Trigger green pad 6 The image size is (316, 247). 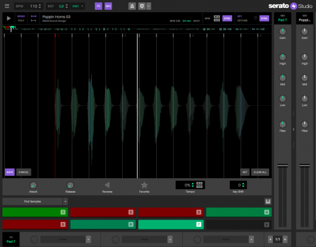103,224
